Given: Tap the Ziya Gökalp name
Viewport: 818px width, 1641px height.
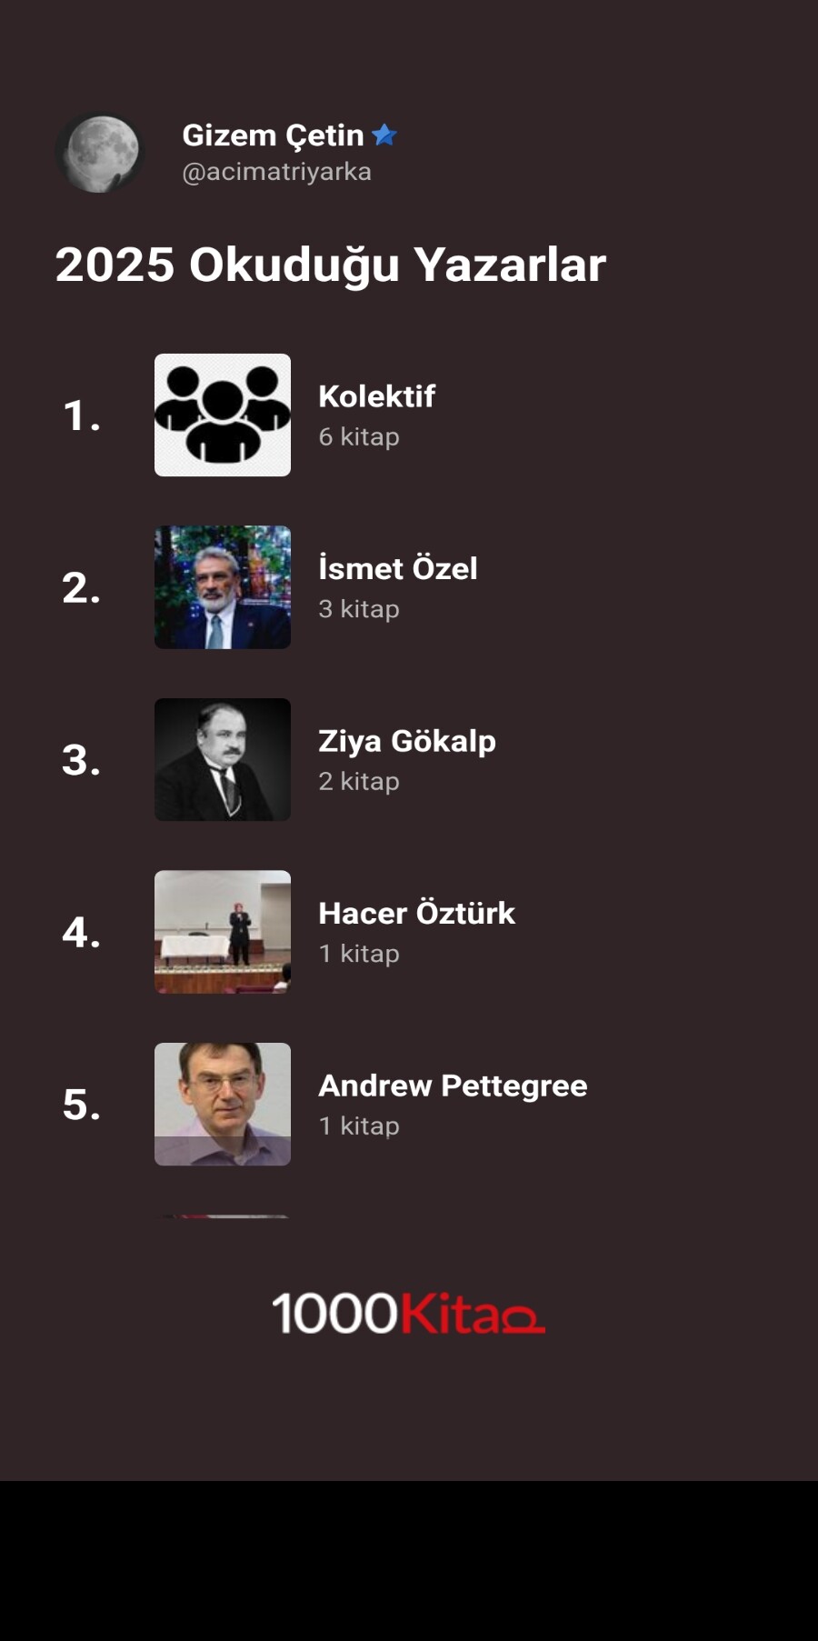Looking at the screenshot, I should pyautogui.click(x=406, y=741).
